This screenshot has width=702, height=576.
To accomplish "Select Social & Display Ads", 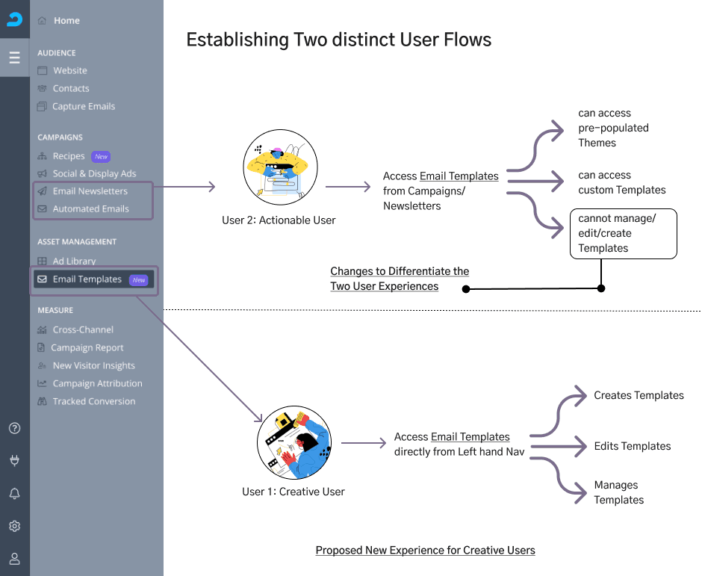I will click(94, 173).
